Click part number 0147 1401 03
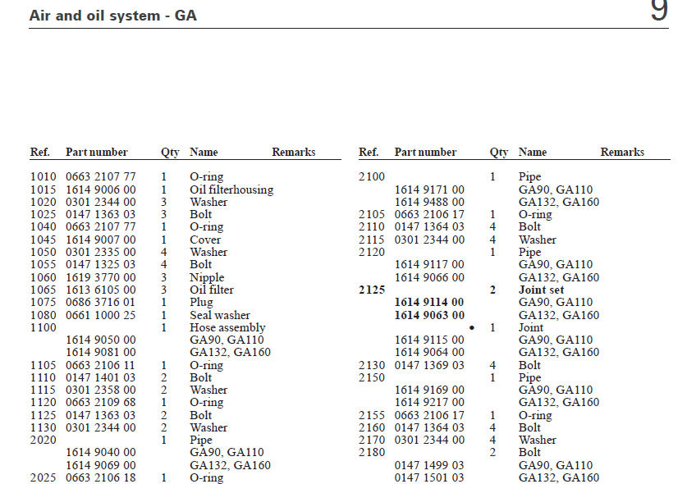The image size is (687, 484). click(x=101, y=377)
